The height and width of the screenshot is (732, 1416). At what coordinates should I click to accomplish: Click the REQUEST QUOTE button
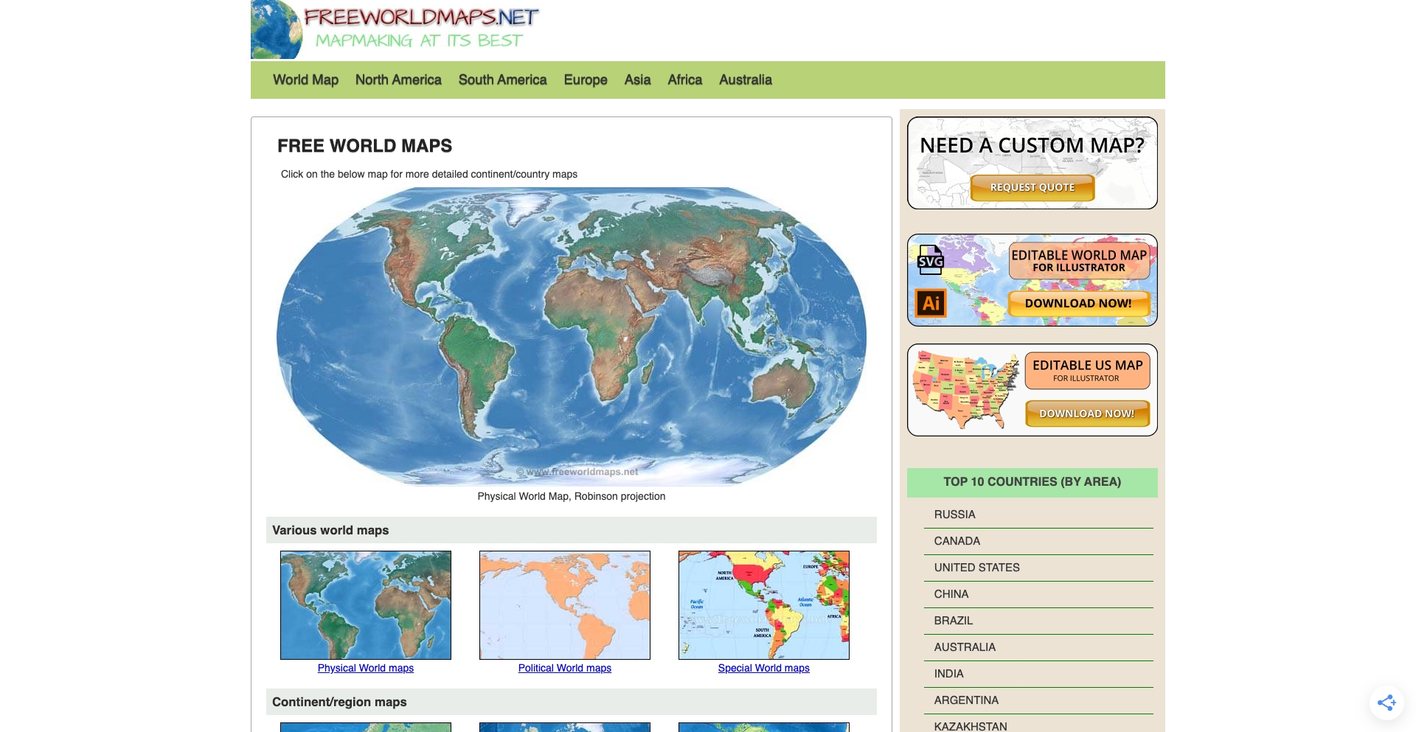pos(1032,187)
